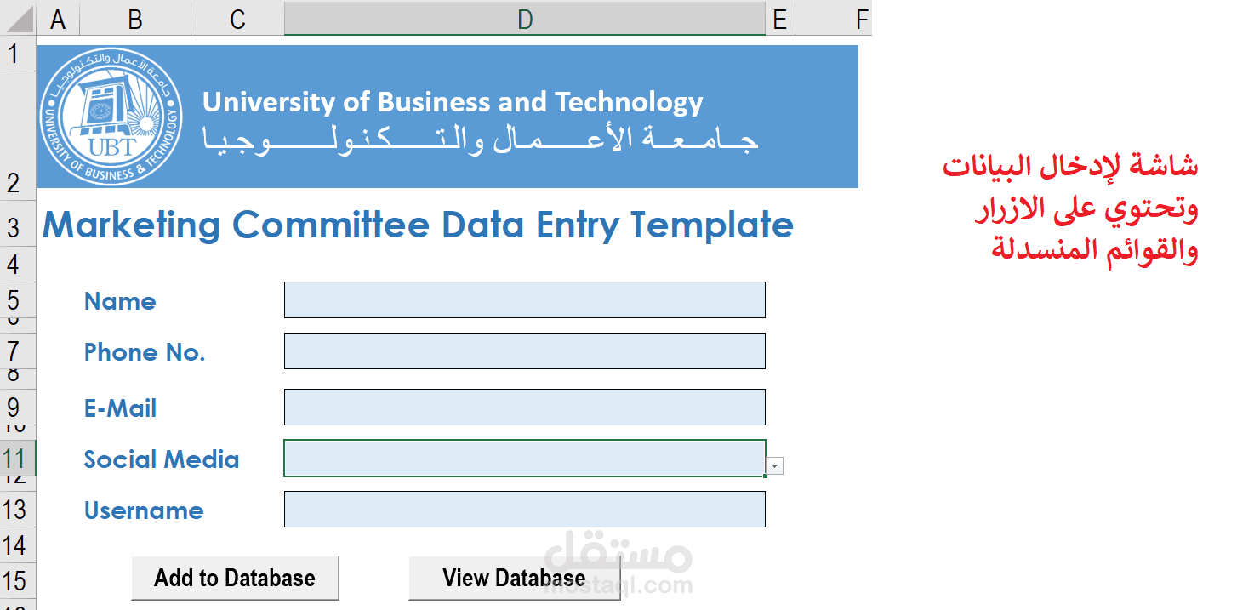Select row 3 header
The width and height of the screenshot is (1237, 610).
click(14, 227)
